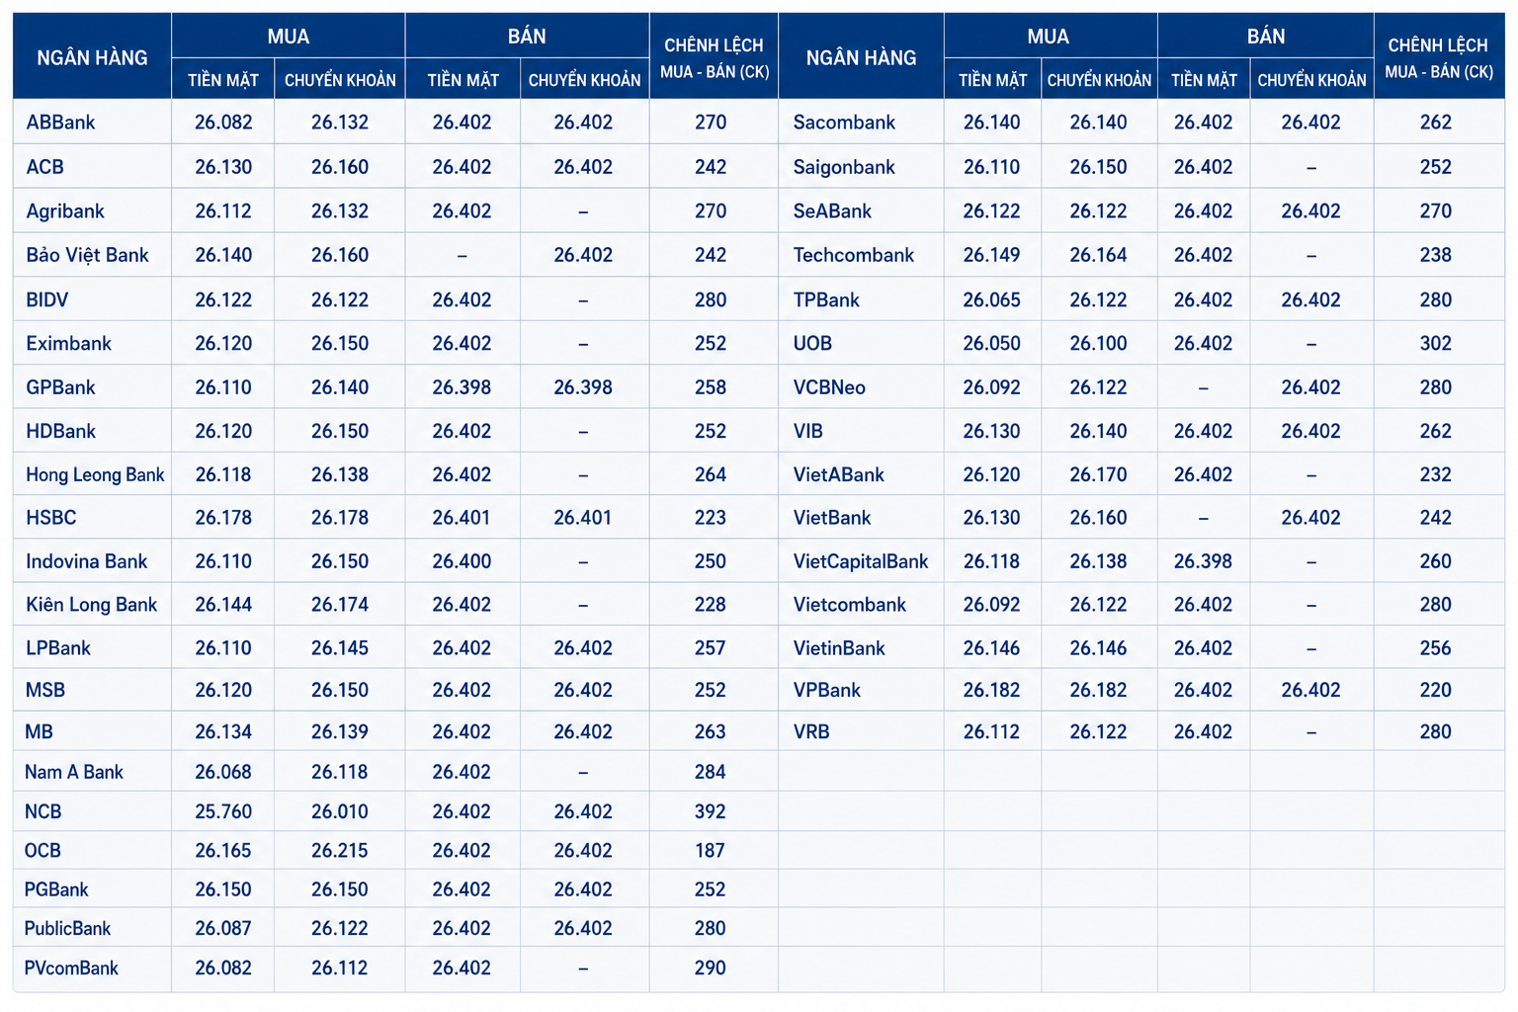The width and height of the screenshot is (1518, 1012).
Task: Select the Eximbank row label
Action: point(68,344)
